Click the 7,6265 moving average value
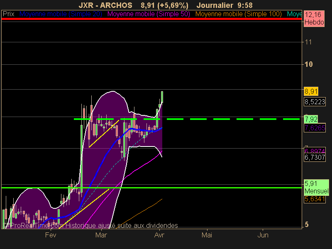Viewport: 332px width, 249px height. [315, 128]
